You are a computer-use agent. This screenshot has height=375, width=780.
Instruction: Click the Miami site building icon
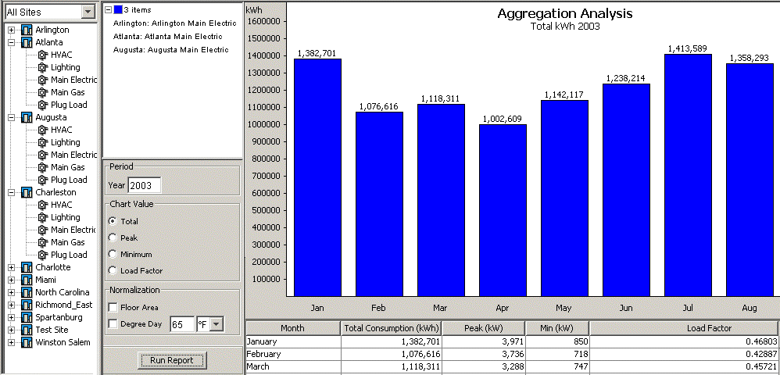tap(27, 280)
